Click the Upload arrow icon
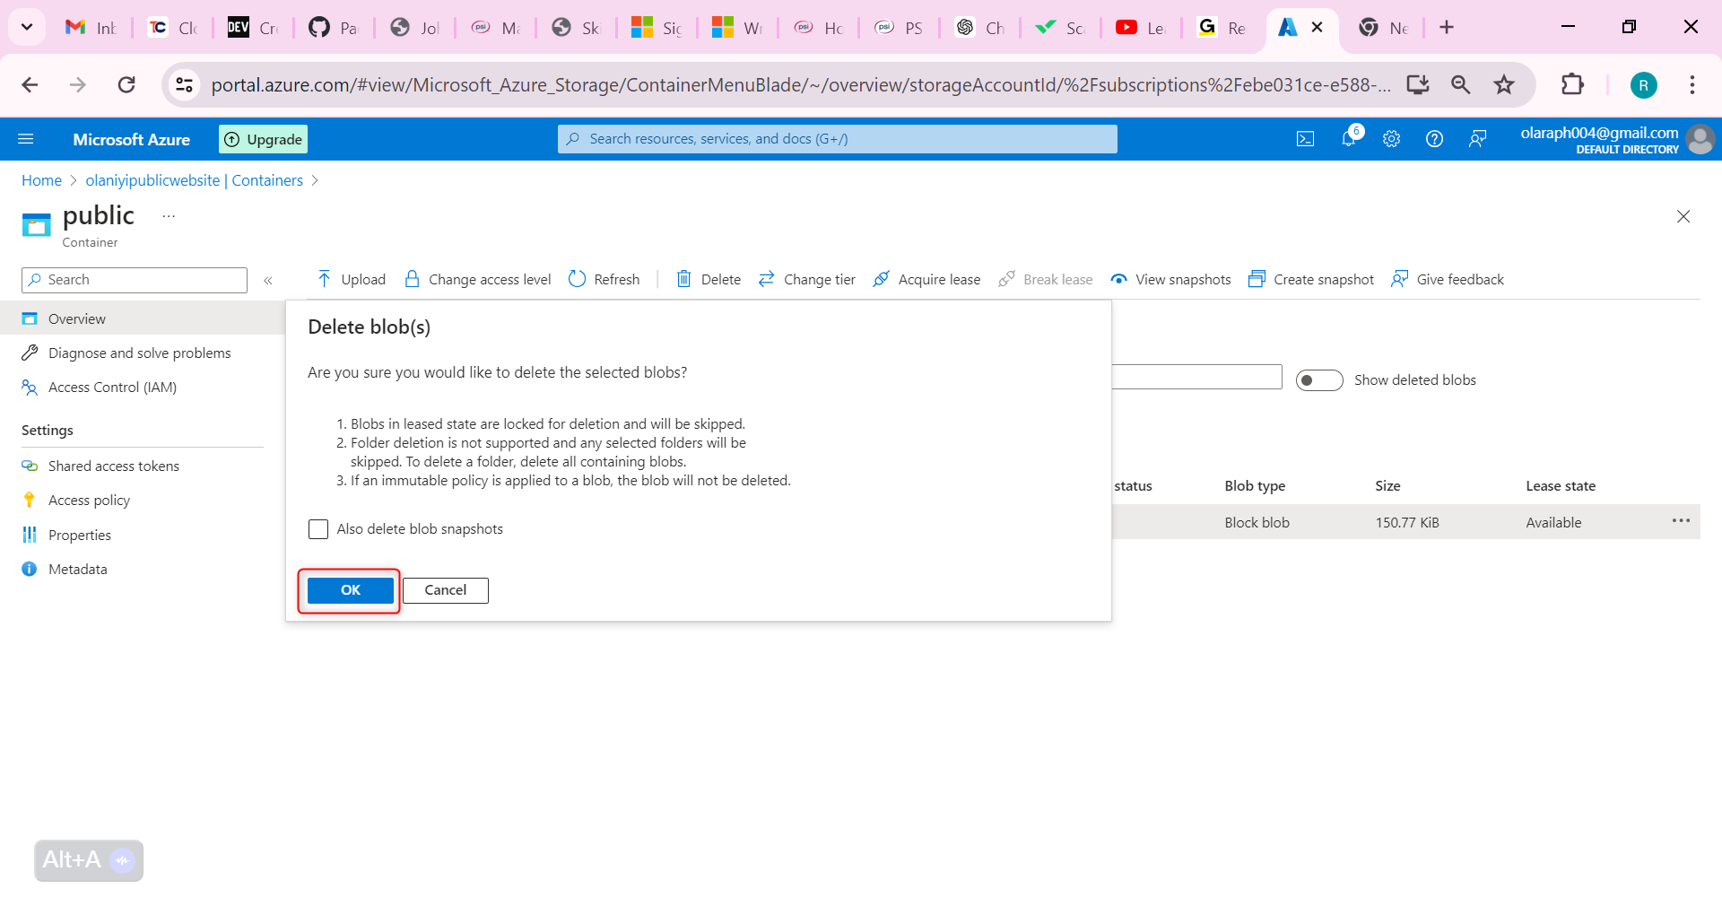The image size is (1722, 915). pyautogui.click(x=324, y=279)
